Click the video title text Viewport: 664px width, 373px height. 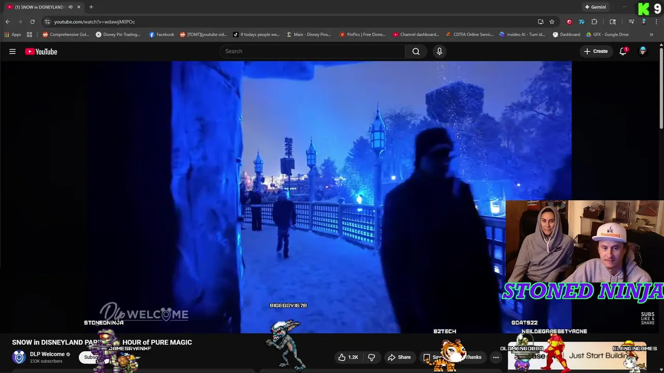click(x=102, y=342)
